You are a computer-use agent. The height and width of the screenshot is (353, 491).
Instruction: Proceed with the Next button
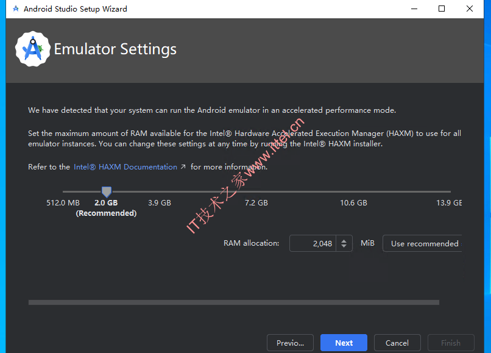coord(344,343)
